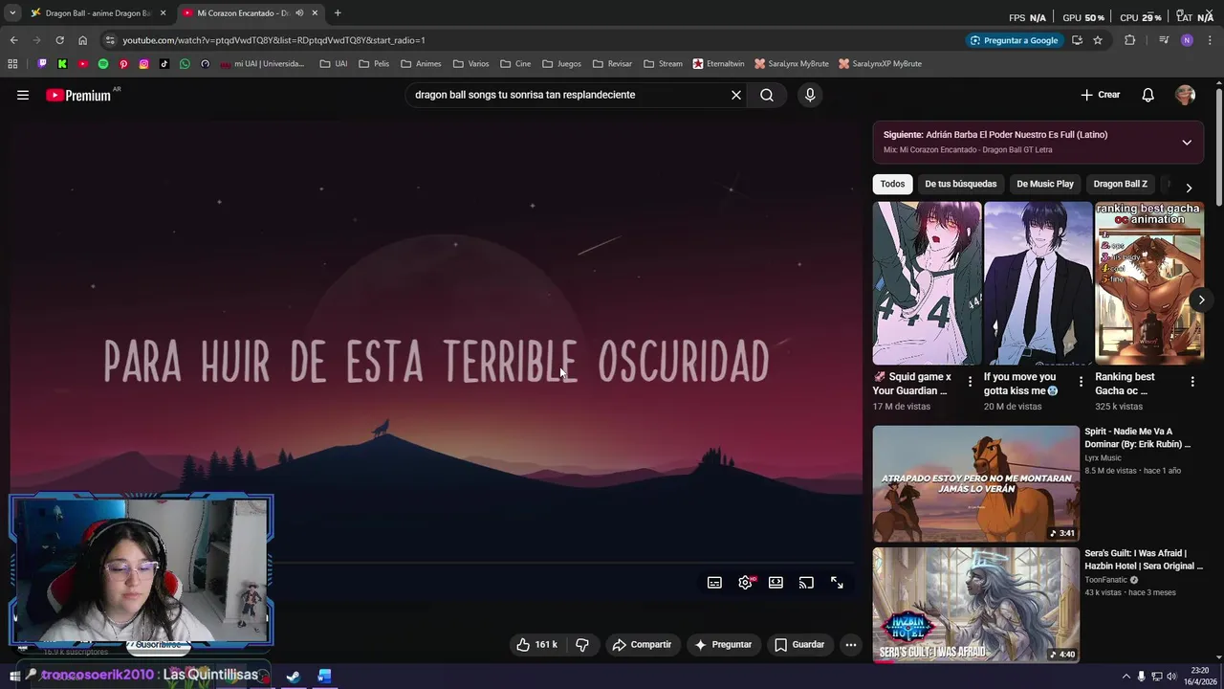Open options for If you move short
This screenshot has width=1224, height=689.
1082,382
